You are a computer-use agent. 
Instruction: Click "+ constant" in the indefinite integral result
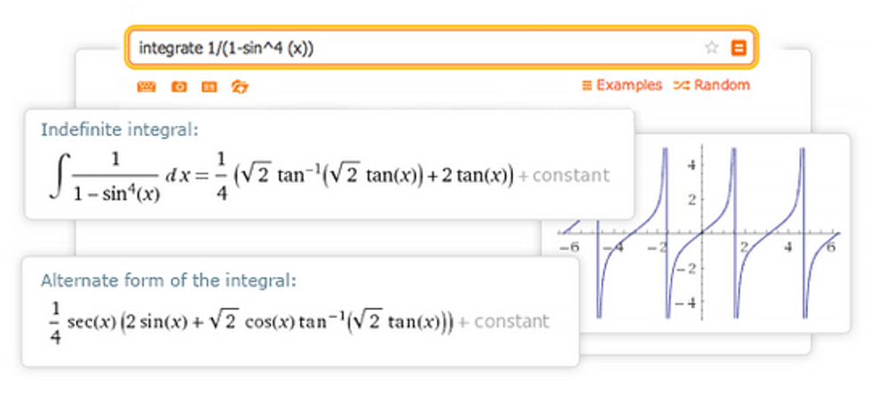(x=565, y=175)
